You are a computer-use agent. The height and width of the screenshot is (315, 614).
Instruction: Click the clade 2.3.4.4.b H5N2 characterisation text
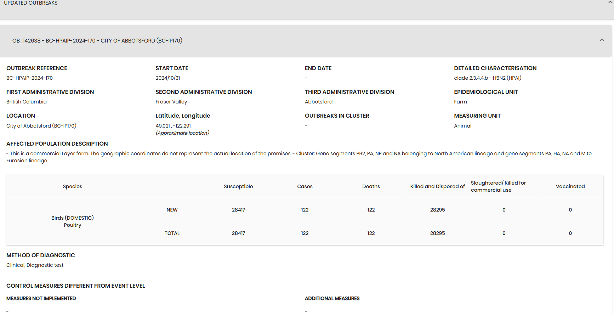tap(488, 78)
